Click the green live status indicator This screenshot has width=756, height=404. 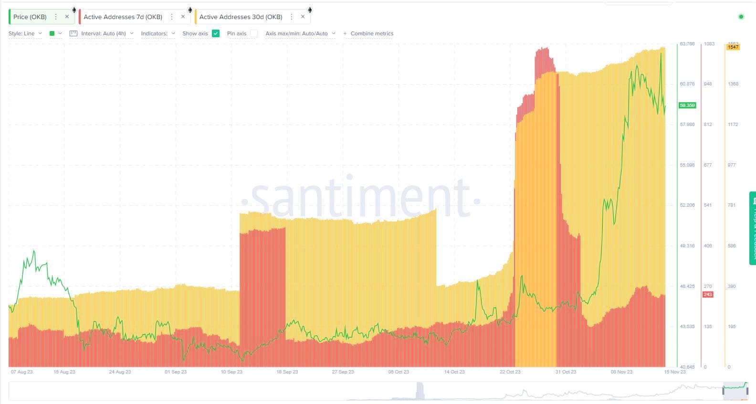pos(741,17)
